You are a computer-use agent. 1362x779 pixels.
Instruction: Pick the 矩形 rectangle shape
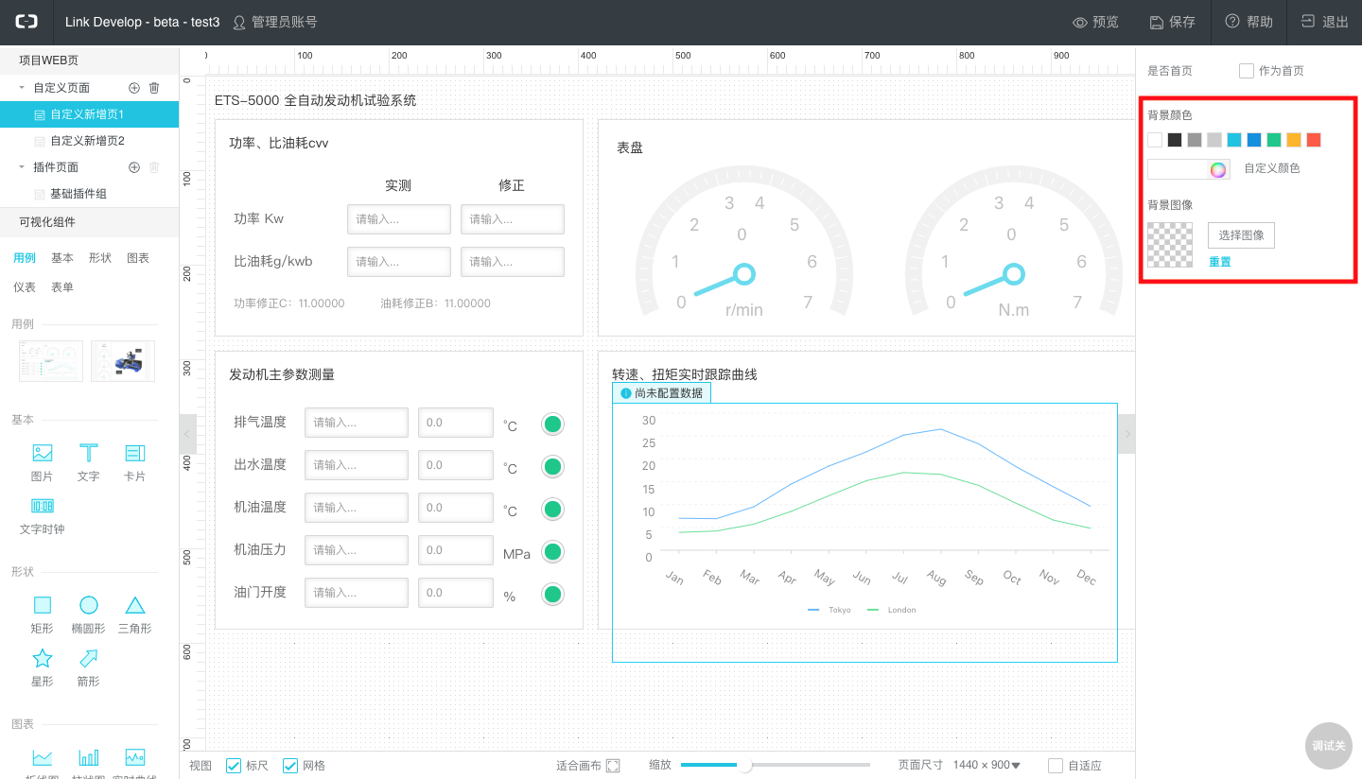coord(43,614)
